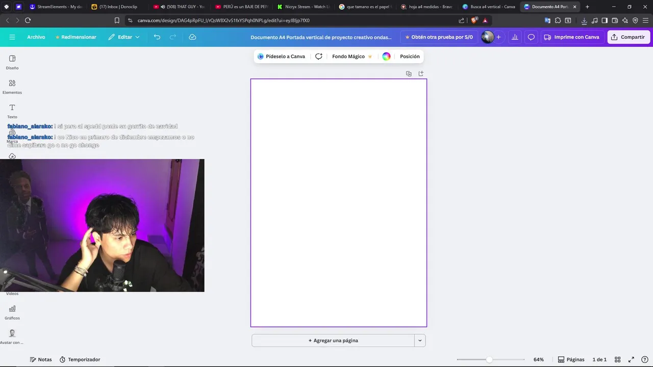Bookmark this page
Screen dimensions: 653x367
tap(117, 20)
